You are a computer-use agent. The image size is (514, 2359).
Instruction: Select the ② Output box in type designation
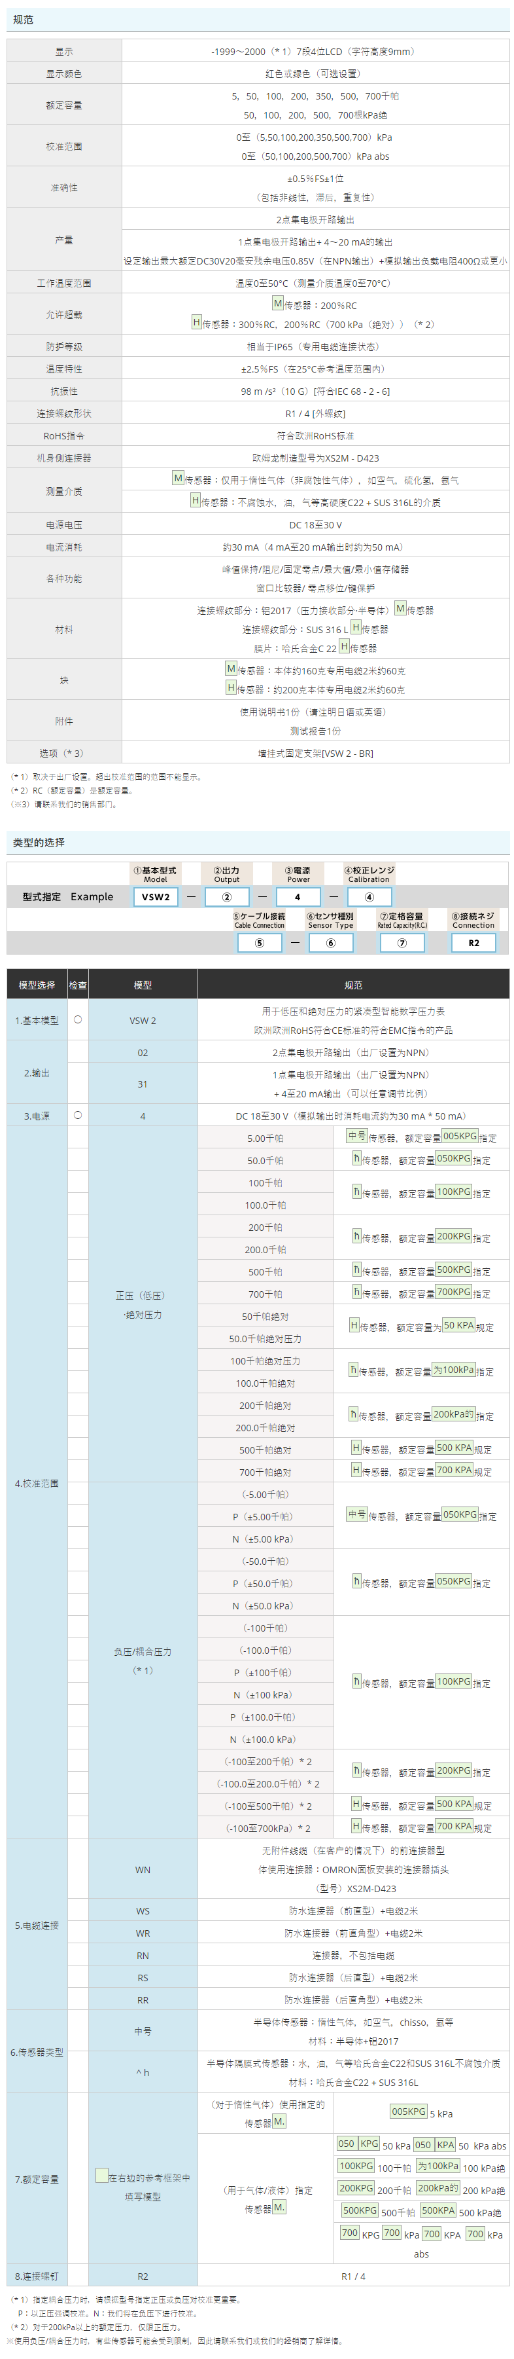[227, 896]
